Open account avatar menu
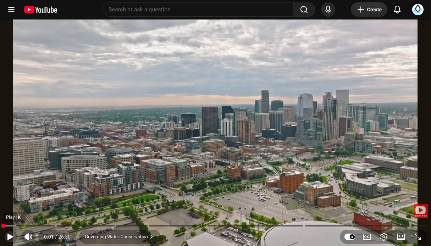Screen dimensions: 431x246 tap(418, 10)
